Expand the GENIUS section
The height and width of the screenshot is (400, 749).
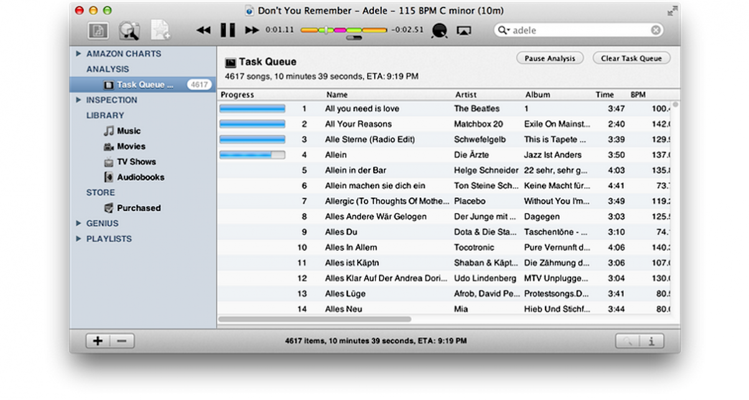pos(78,223)
